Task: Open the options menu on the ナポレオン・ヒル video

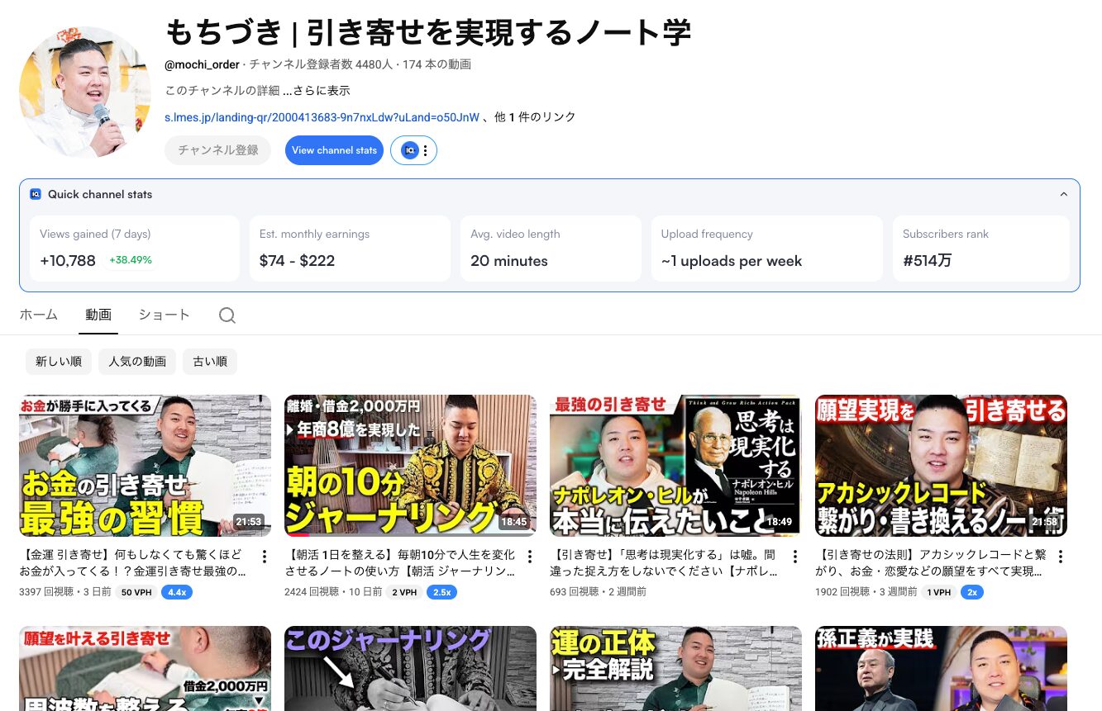Action: pos(794,557)
